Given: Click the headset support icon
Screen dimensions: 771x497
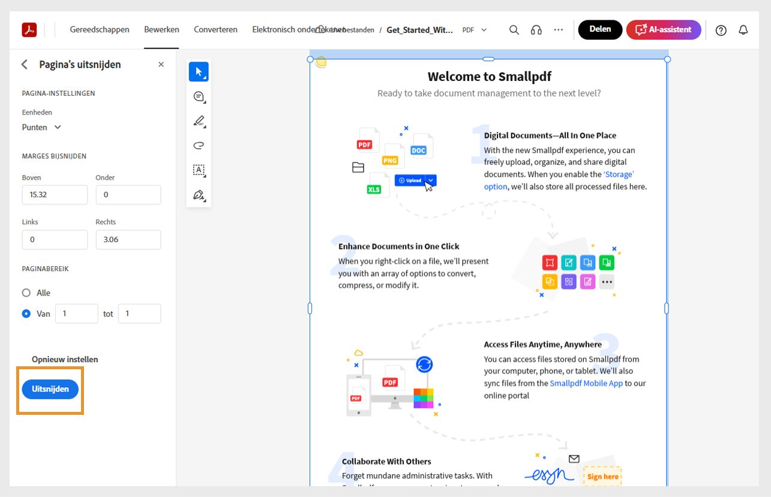Looking at the screenshot, I should tap(535, 29).
